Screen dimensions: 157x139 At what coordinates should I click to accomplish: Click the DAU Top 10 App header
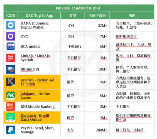39,16
